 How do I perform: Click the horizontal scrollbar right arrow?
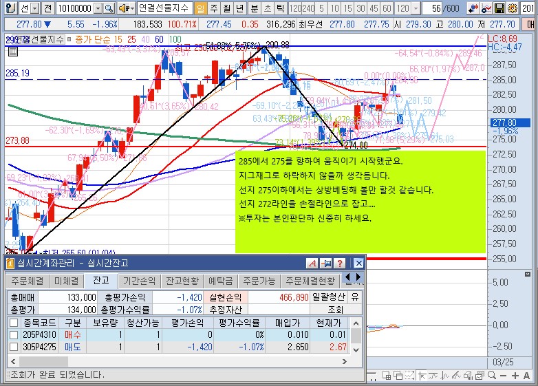(345, 361)
